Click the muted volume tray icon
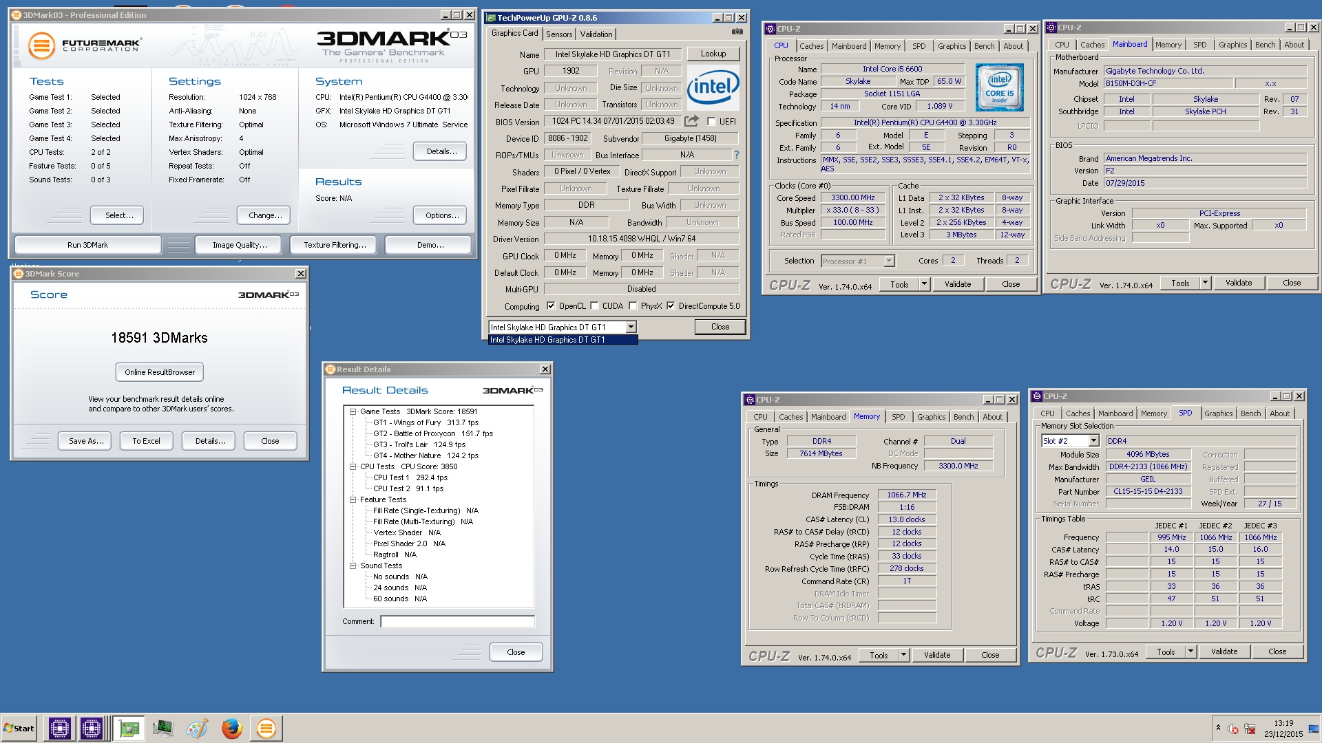The width and height of the screenshot is (1322, 743). [1233, 729]
